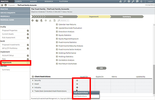Screen dimensions: 155x100
Task: Add a Security restriction with plus icon
Action: point(77,81)
